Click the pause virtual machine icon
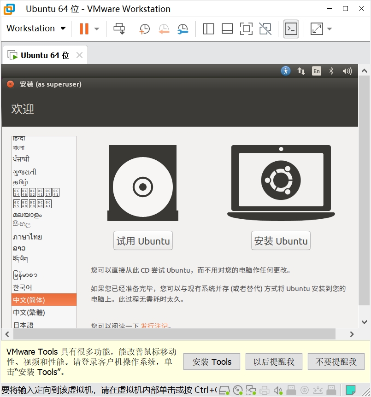The image size is (371, 397). click(84, 29)
